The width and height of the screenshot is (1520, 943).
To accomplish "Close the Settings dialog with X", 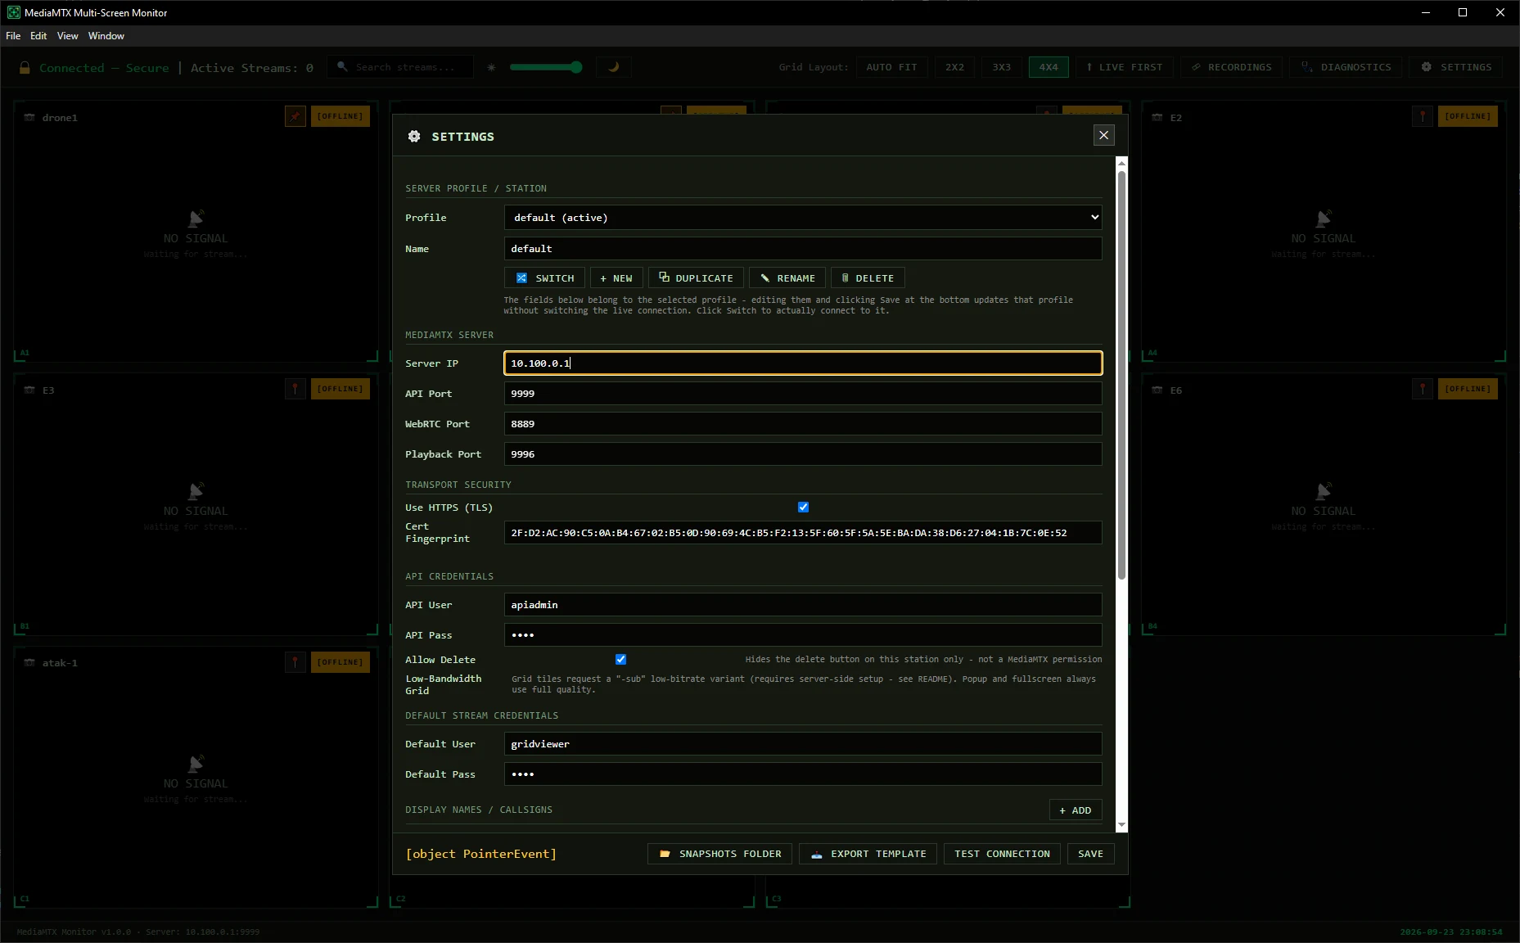I will 1104,135.
